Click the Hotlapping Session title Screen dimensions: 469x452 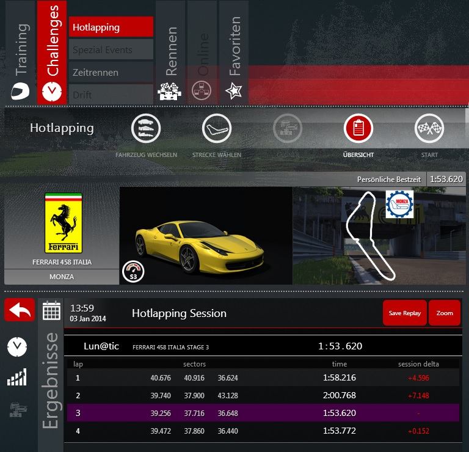179,313
